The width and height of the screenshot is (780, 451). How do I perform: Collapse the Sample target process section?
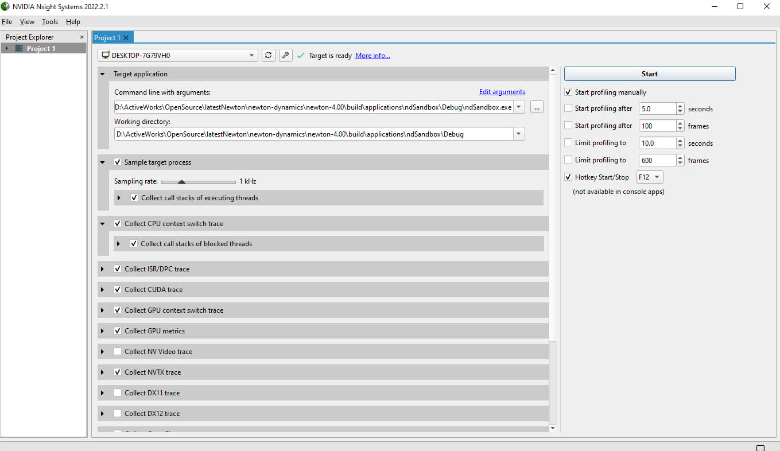coord(103,162)
